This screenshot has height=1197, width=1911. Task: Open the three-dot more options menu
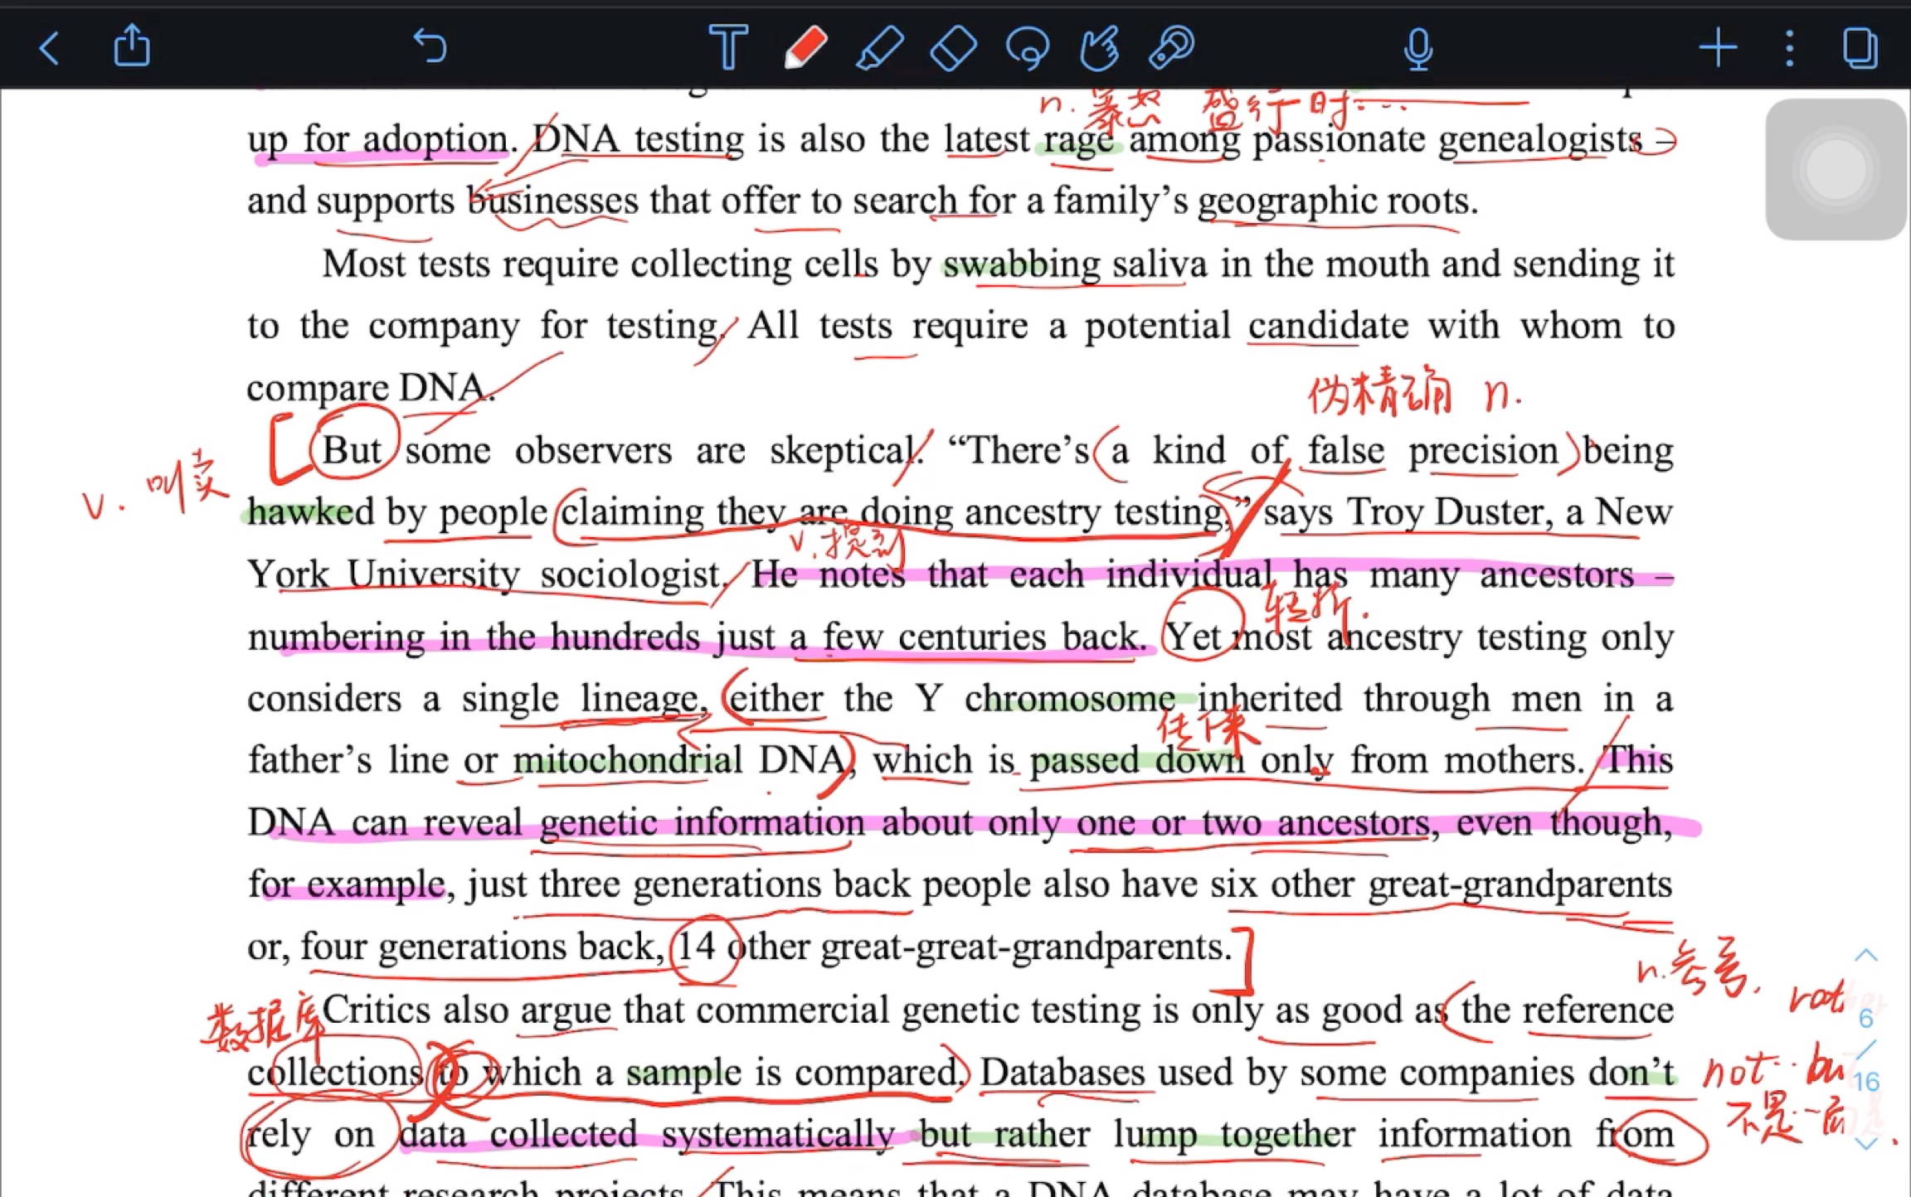[1789, 48]
